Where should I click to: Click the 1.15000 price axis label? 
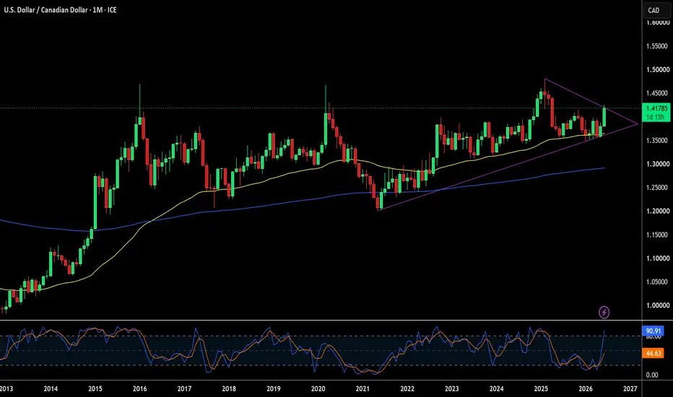[658, 235]
